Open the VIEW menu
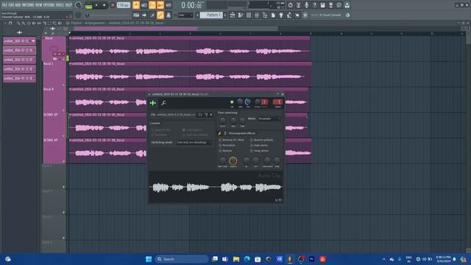Viewport: 471px width, 265px height. point(38,5)
